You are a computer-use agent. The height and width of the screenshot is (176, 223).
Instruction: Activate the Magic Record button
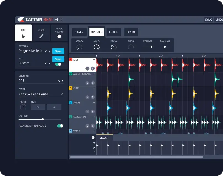(59, 33)
